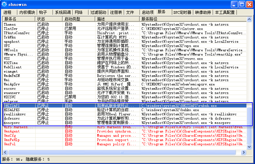
Task: Switch to the DPC定时器 tab
Action: [182, 12]
